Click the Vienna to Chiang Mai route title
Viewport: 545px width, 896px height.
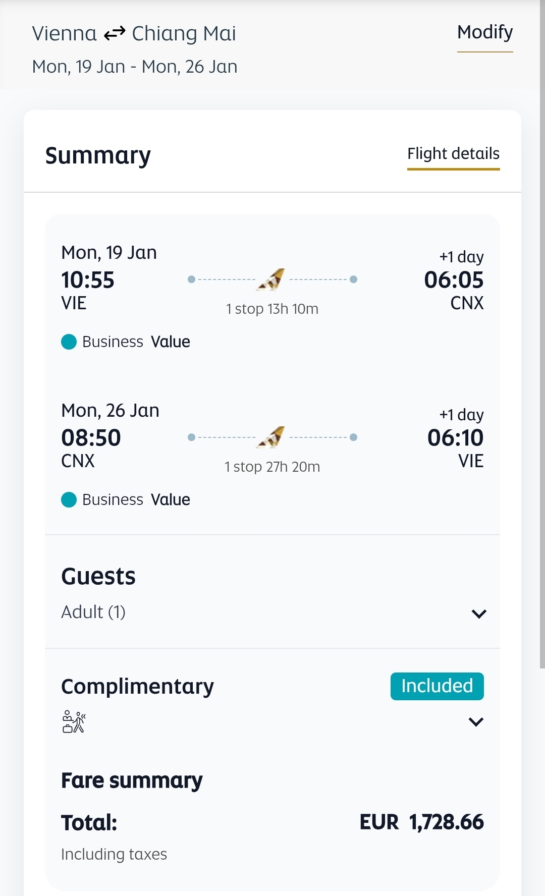tap(134, 34)
